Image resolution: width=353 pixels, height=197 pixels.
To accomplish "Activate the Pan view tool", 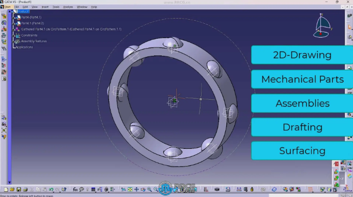I will (x=136, y=190).
